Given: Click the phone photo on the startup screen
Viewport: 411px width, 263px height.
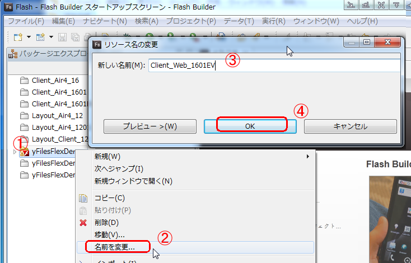Looking at the screenshot, I should [390, 219].
